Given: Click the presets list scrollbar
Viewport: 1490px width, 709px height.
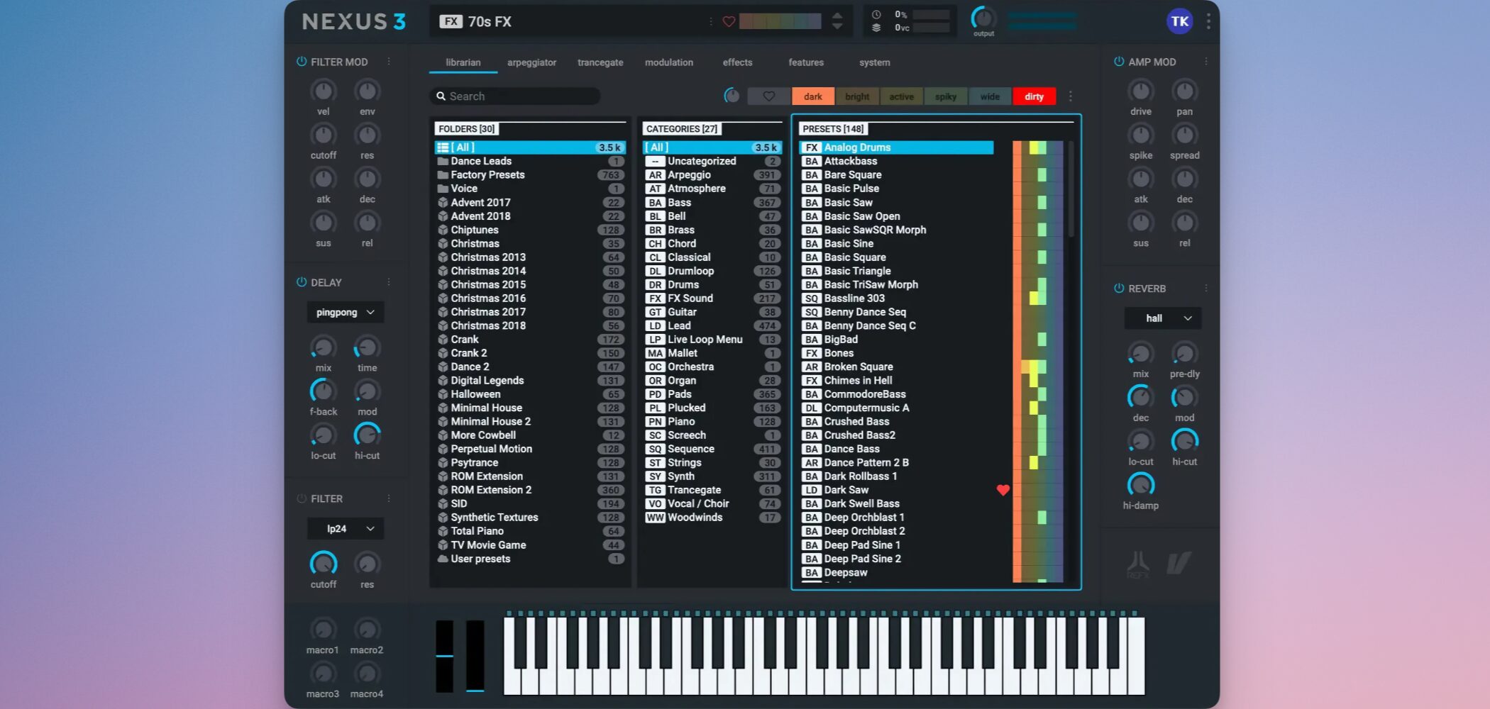Looking at the screenshot, I should pos(1071,189).
